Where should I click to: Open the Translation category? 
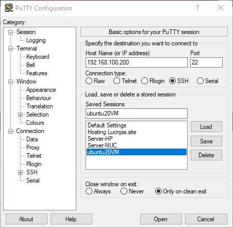[40, 106]
